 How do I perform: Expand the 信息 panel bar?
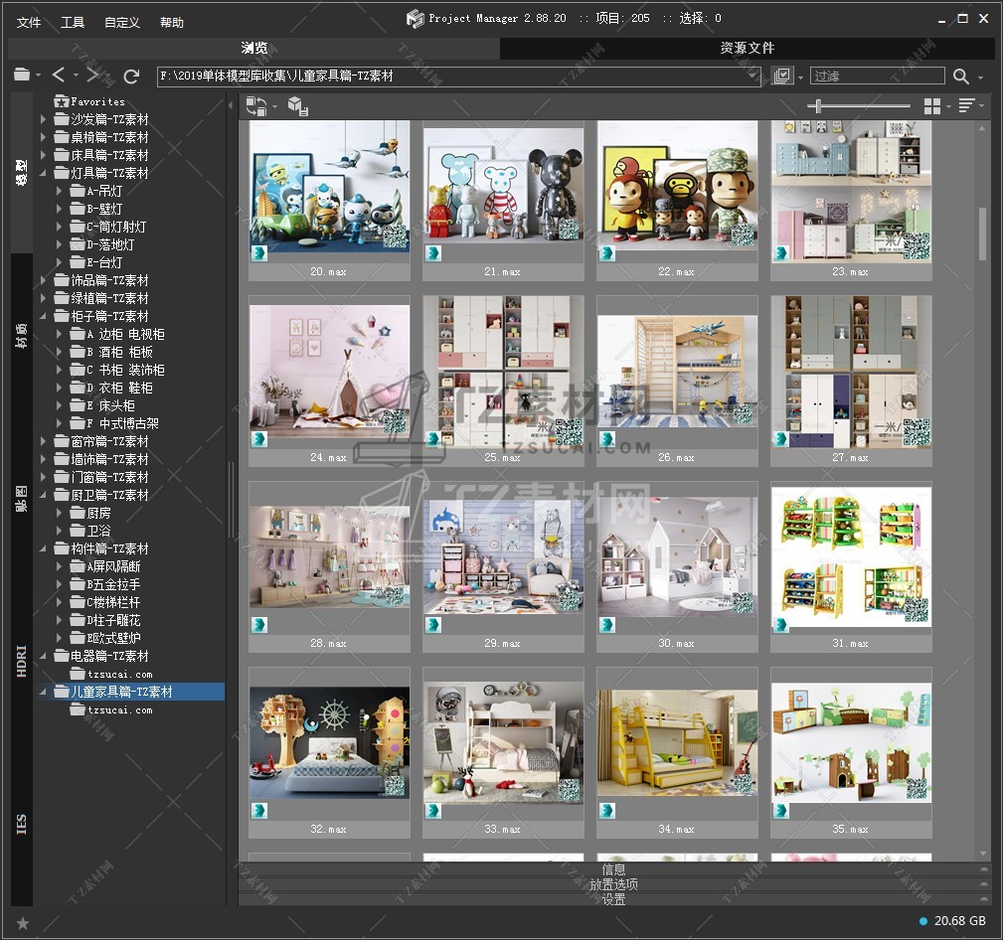(614, 869)
